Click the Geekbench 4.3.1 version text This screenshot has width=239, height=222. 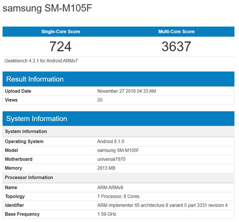click(x=41, y=61)
